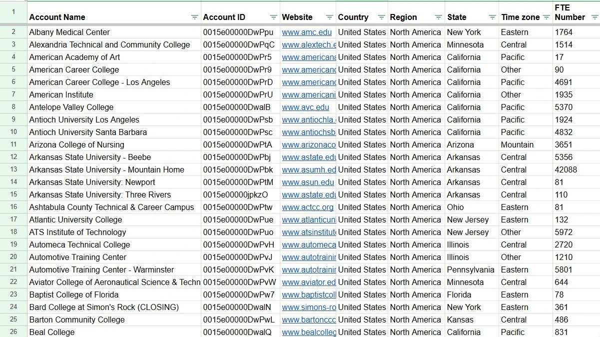600x337 pixels.
Task: Select the Barton Community College cell
Action: pos(114,319)
